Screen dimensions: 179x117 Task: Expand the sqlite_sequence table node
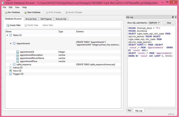(x=11, y=65)
